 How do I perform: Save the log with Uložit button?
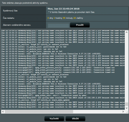[x=75, y=118]
